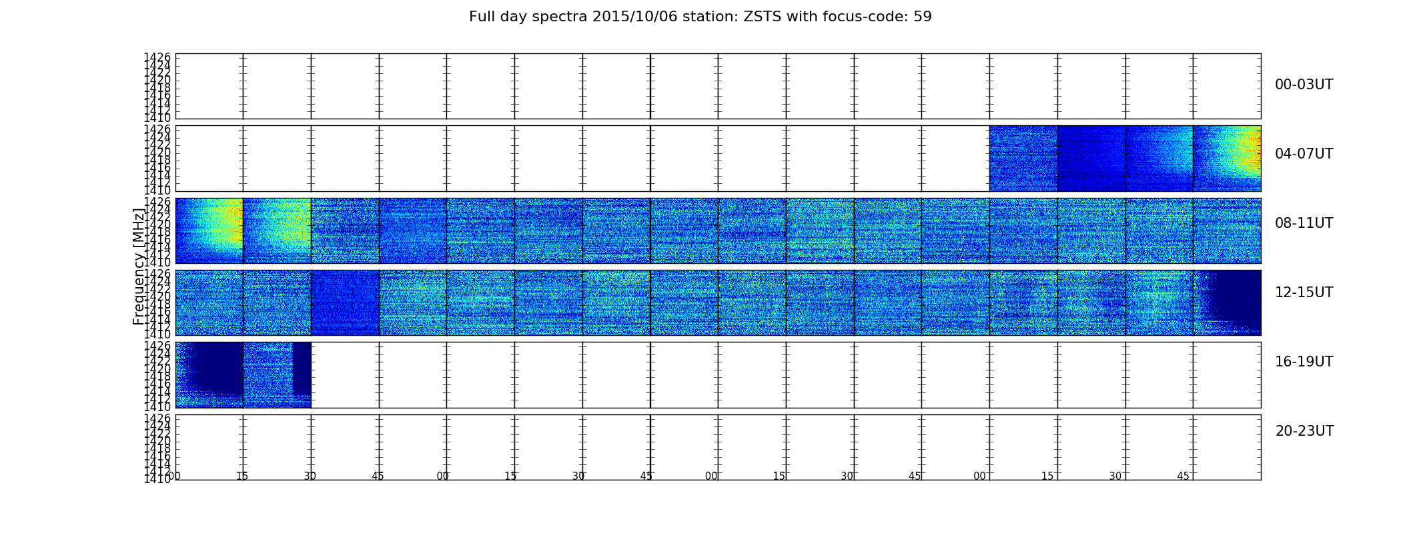The height and width of the screenshot is (533, 1401).
Task: Click the 08-11UT spectrogram strip
Action: pos(718,231)
